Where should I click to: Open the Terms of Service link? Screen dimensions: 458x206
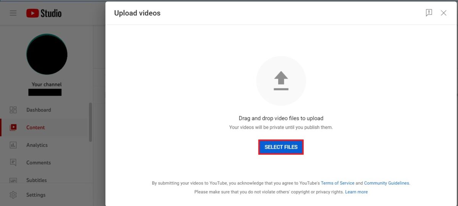[x=337, y=183]
